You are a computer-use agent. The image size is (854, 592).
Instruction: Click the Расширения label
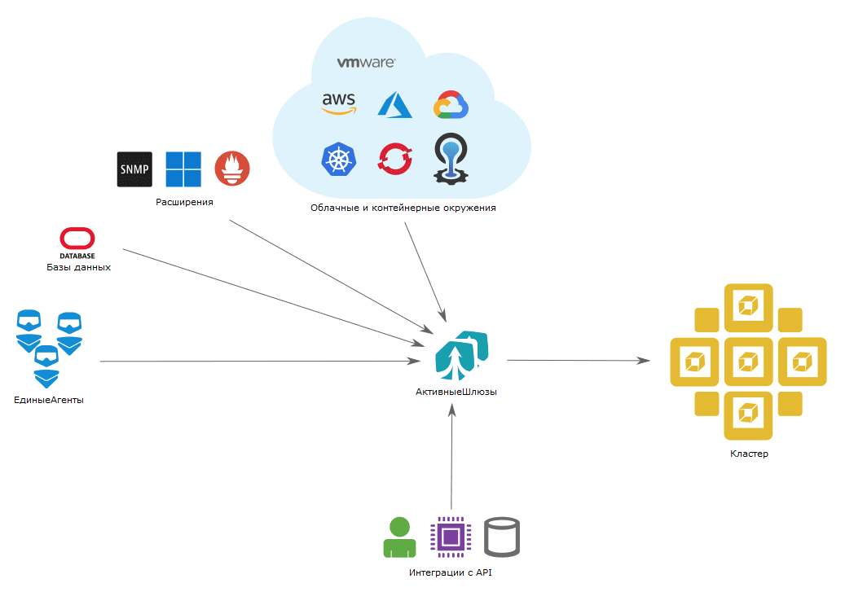(x=184, y=202)
